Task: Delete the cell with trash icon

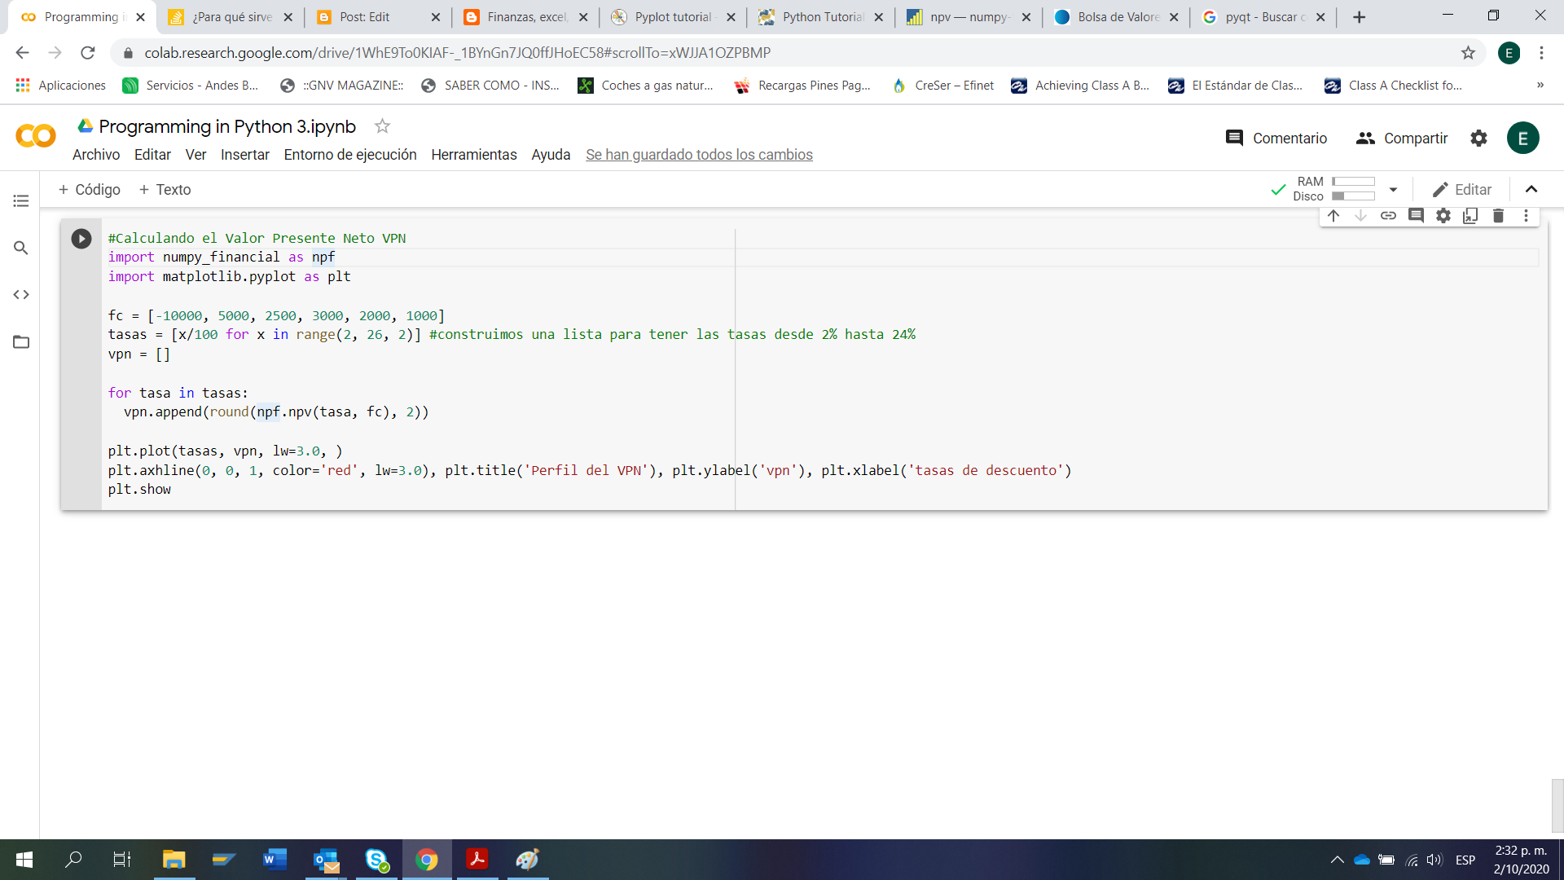Action: point(1498,216)
